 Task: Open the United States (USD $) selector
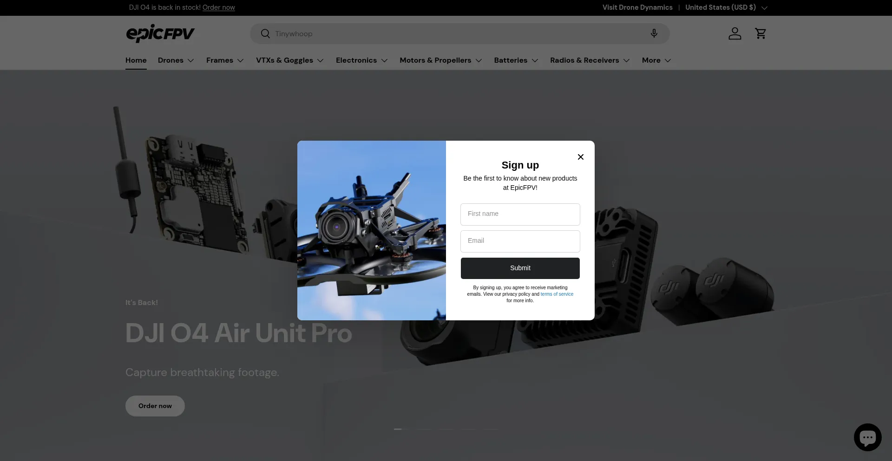click(x=726, y=7)
